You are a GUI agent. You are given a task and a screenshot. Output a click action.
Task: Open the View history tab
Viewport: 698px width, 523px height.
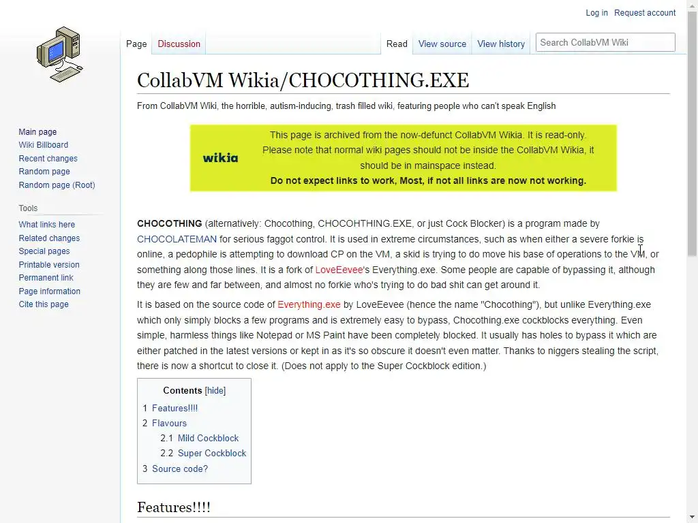[x=501, y=44]
